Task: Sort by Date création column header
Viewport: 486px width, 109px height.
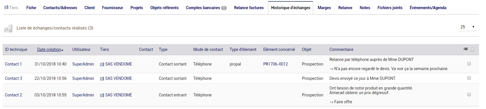Action: pyautogui.click(x=49, y=49)
